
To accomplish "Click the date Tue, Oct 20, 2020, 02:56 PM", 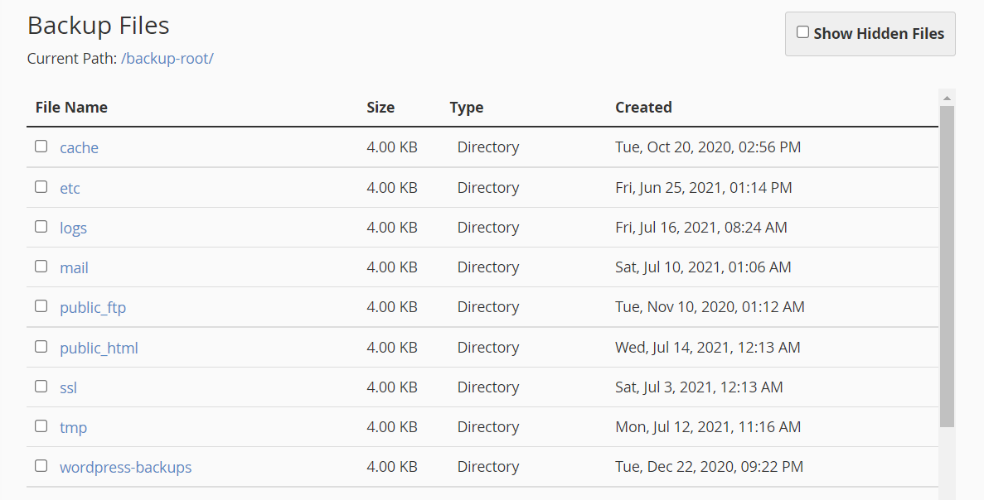I will click(708, 147).
